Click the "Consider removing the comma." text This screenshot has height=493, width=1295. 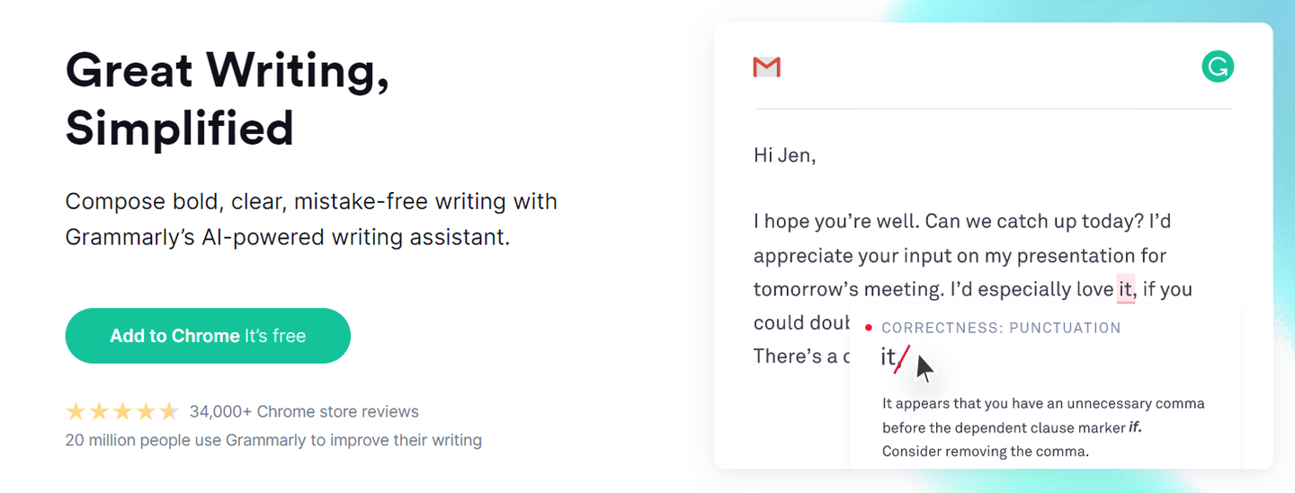985,451
